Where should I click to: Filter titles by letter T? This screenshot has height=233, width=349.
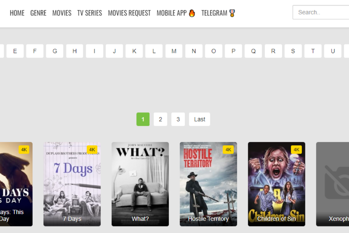click(313, 51)
